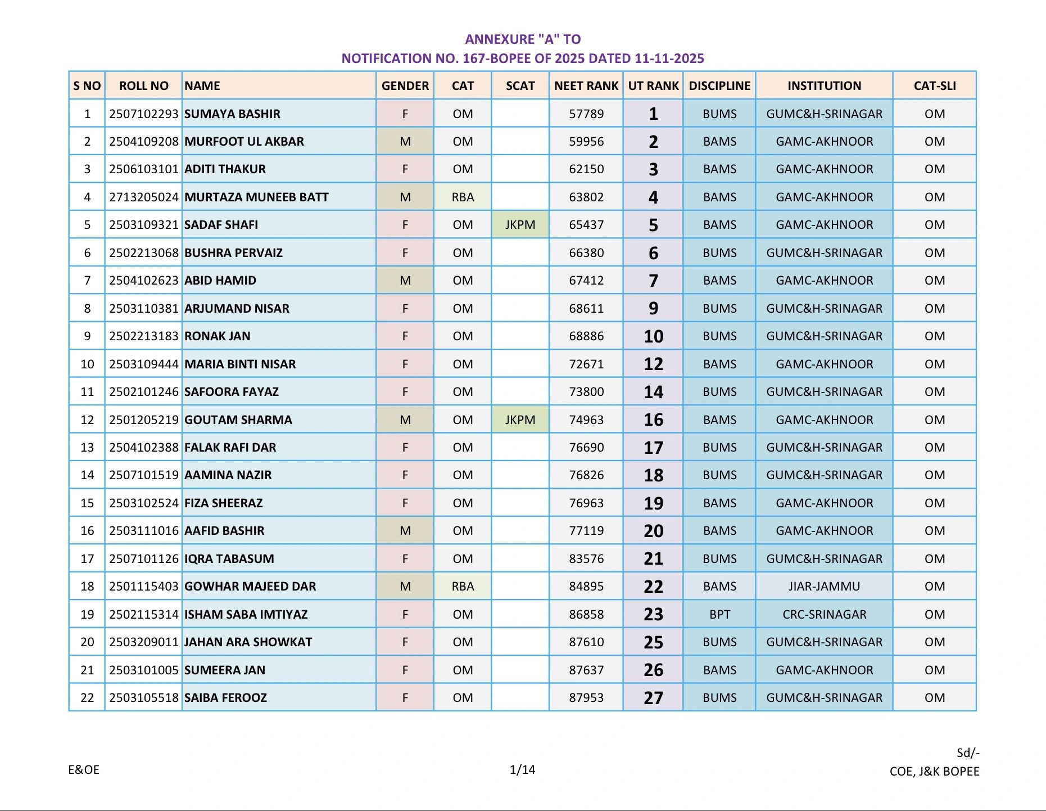Click the E&OE footer text

[x=84, y=769]
